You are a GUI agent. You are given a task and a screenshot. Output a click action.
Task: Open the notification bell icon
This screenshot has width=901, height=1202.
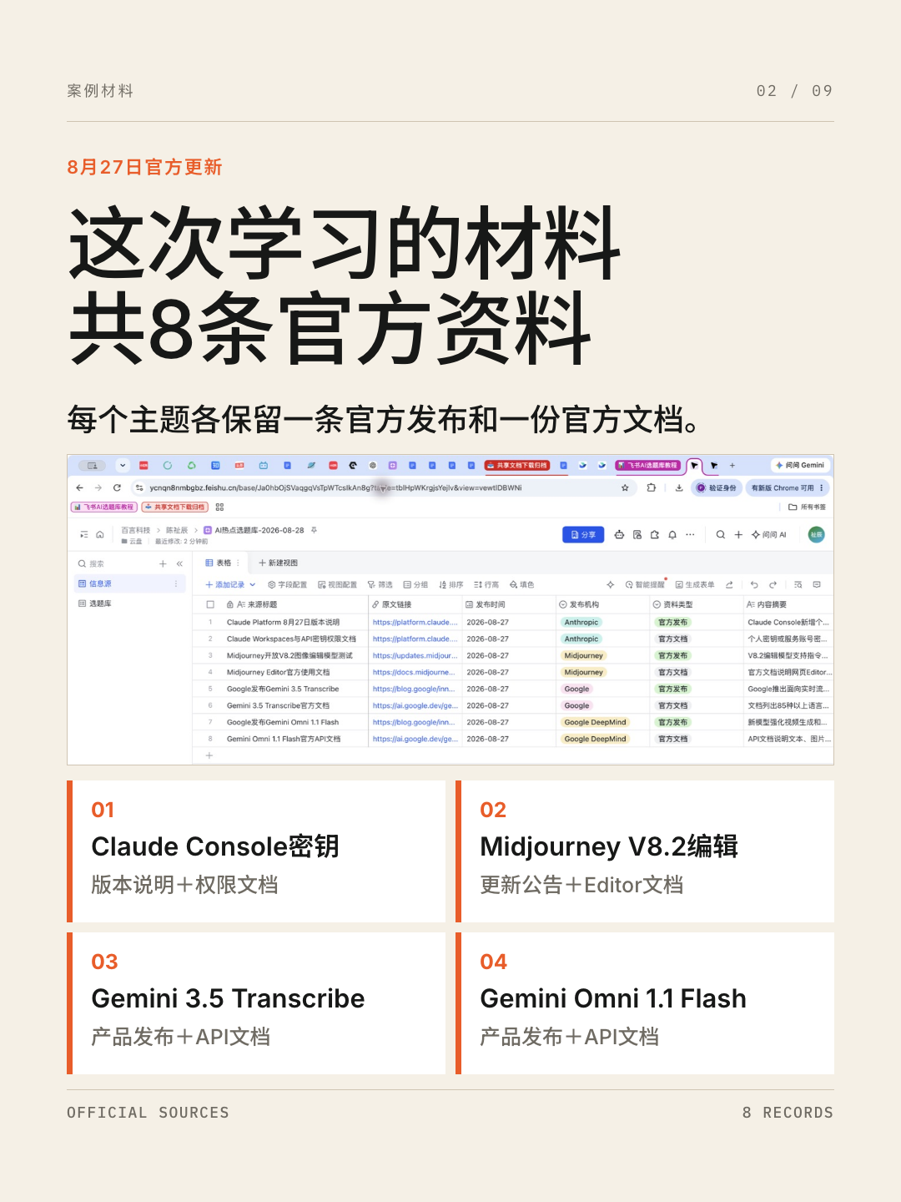point(672,534)
